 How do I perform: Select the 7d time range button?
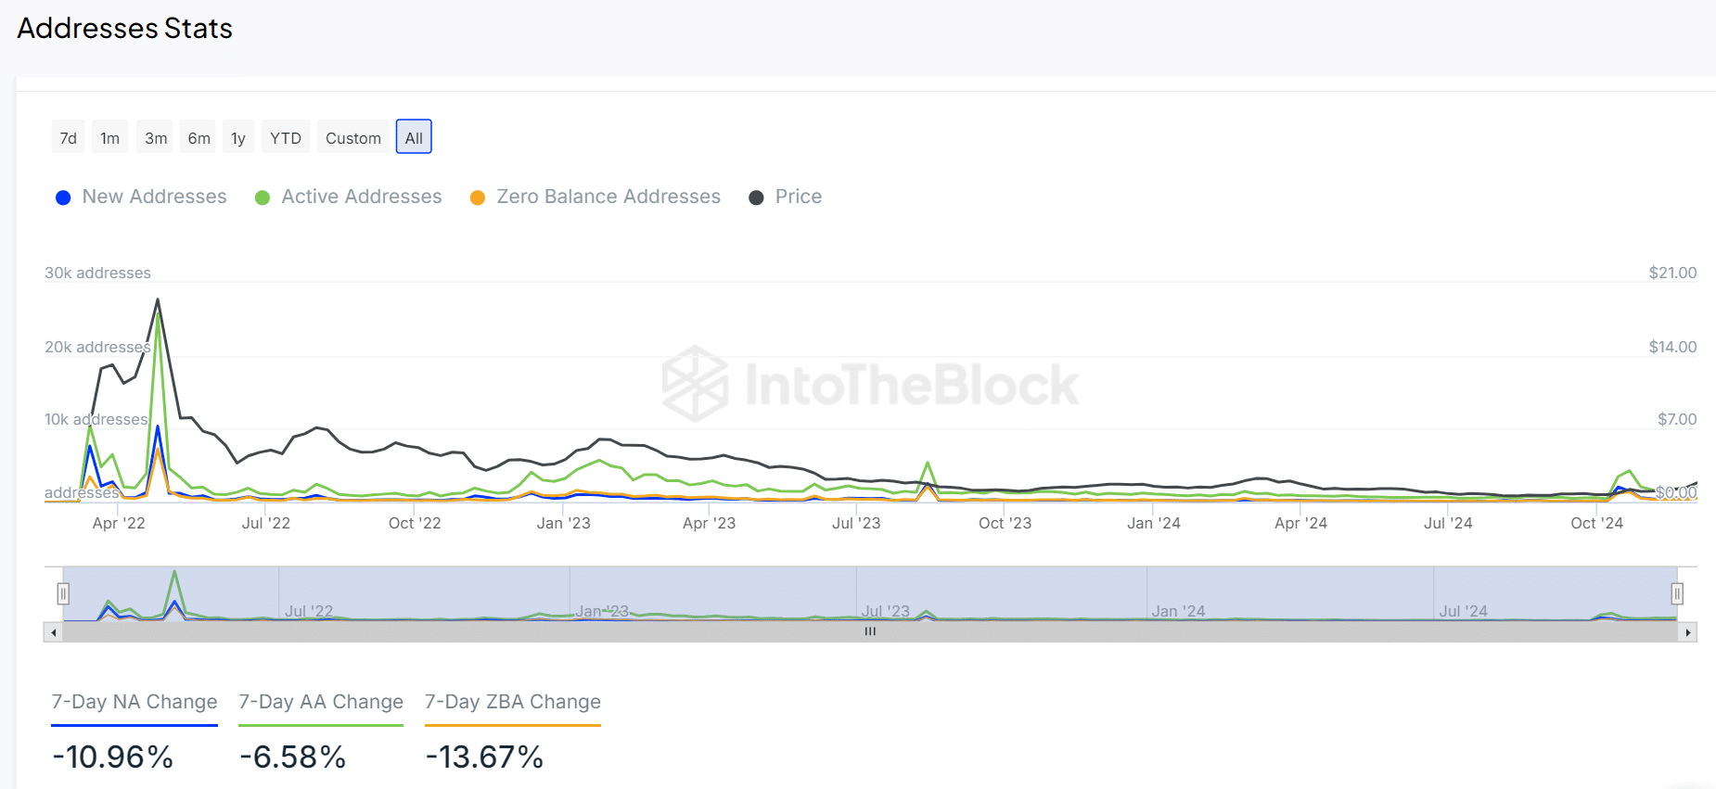pos(68,138)
